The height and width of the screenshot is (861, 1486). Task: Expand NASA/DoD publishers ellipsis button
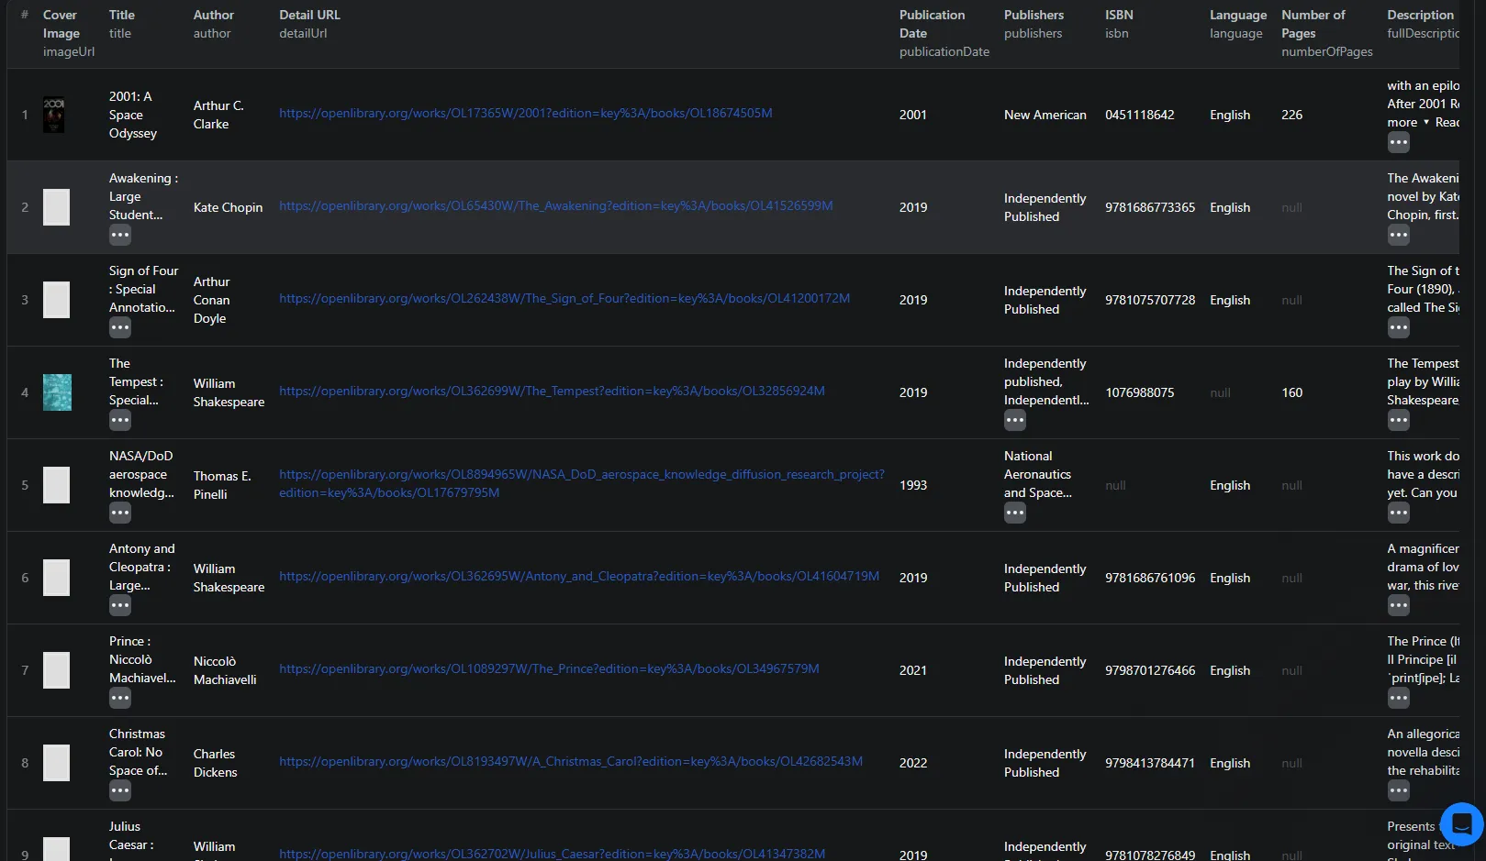click(1014, 513)
